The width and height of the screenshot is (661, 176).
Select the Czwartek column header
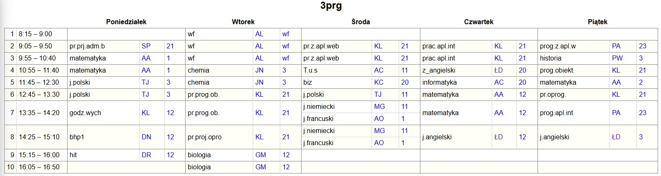478,22
